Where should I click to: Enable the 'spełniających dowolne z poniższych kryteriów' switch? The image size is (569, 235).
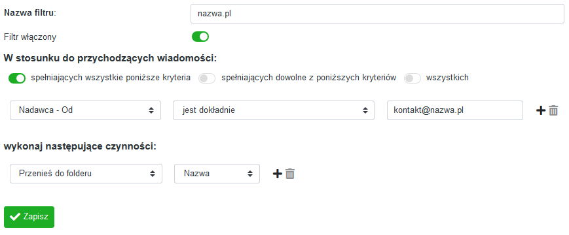pos(207,78)
